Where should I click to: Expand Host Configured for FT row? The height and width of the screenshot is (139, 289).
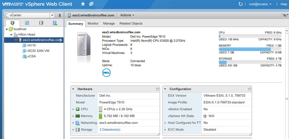coord(165,123)
